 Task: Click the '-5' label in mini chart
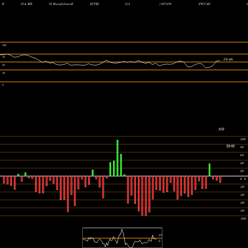tap(159, 241)
